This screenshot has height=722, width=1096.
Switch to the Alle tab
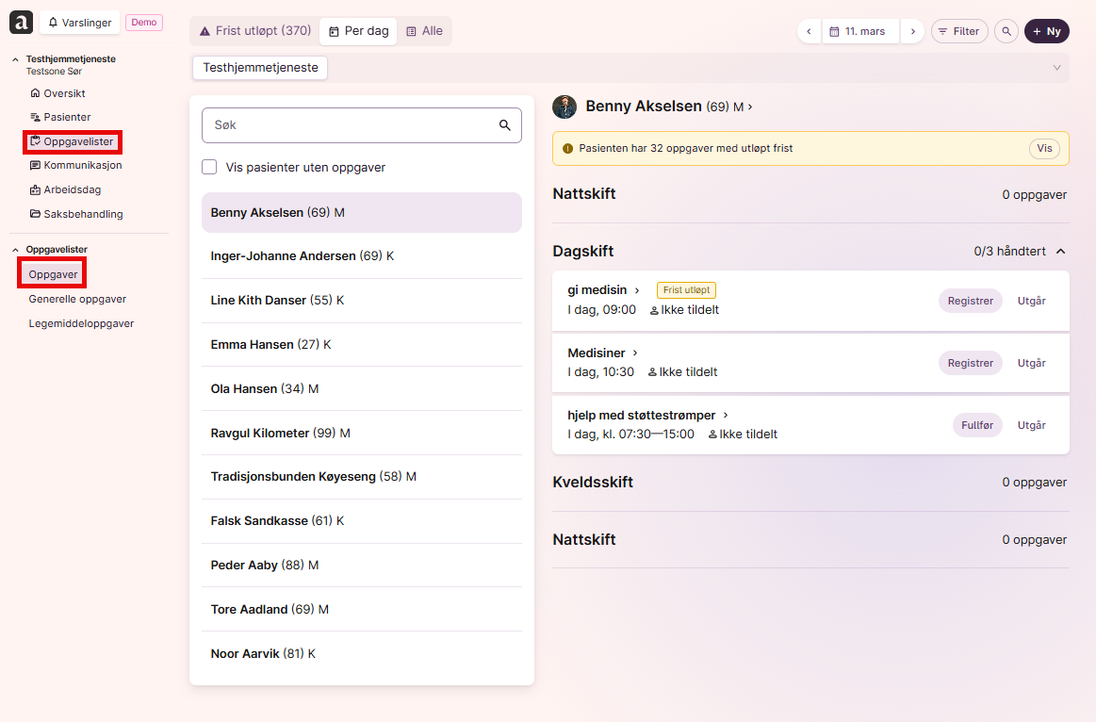(x=425, y=31)
